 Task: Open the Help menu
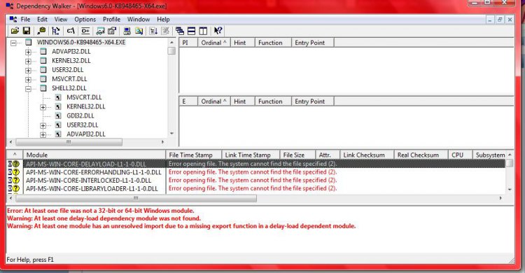pos(163,20)
